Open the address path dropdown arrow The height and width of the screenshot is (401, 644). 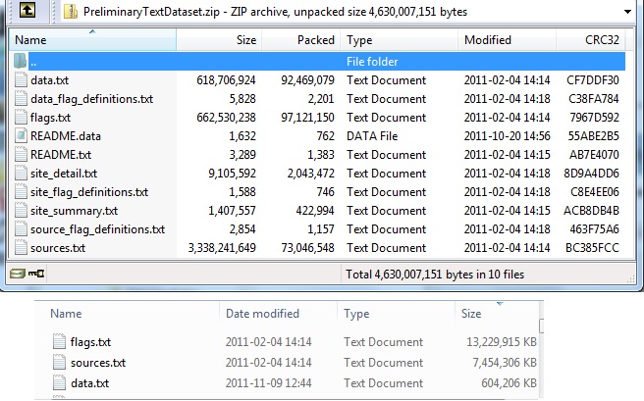[x=627, y=12]
